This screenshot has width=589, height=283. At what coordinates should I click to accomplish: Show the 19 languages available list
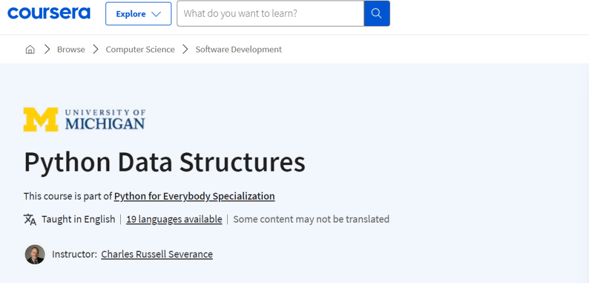tap(174, 219)
